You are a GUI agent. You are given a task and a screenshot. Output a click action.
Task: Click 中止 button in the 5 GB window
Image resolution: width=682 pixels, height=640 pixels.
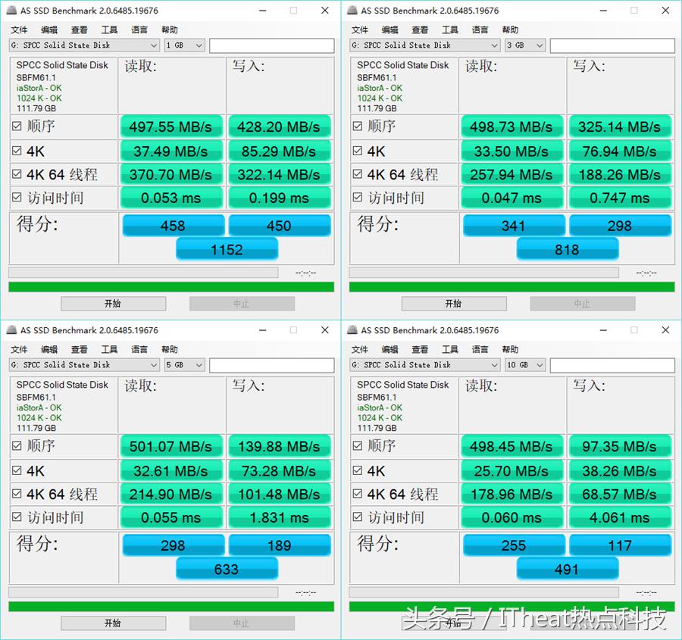(x=242, y=623)
